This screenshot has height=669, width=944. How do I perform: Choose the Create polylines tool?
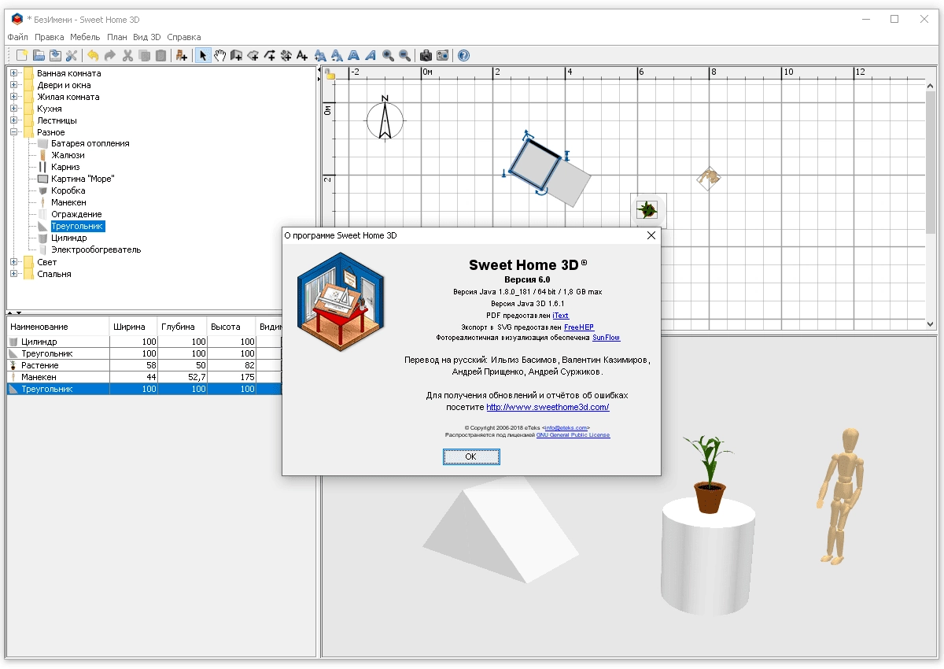pos(270,55)
